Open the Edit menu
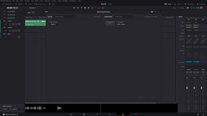 click(x=17, y=1)
